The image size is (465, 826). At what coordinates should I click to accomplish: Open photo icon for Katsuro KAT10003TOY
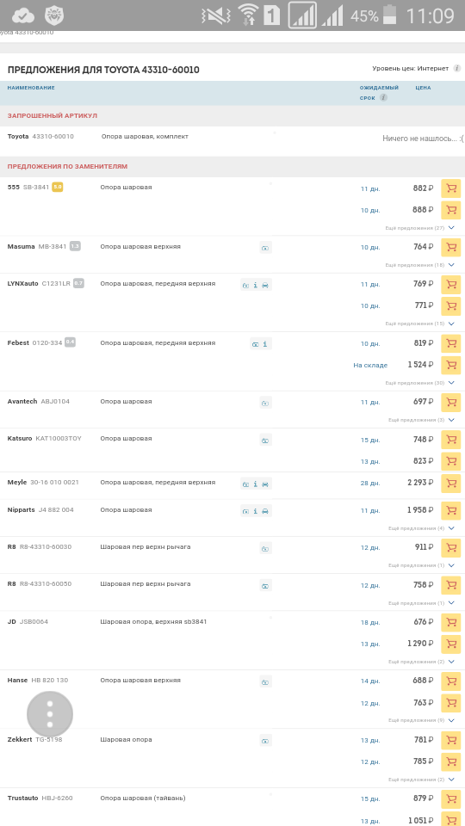tap(266, 440)
